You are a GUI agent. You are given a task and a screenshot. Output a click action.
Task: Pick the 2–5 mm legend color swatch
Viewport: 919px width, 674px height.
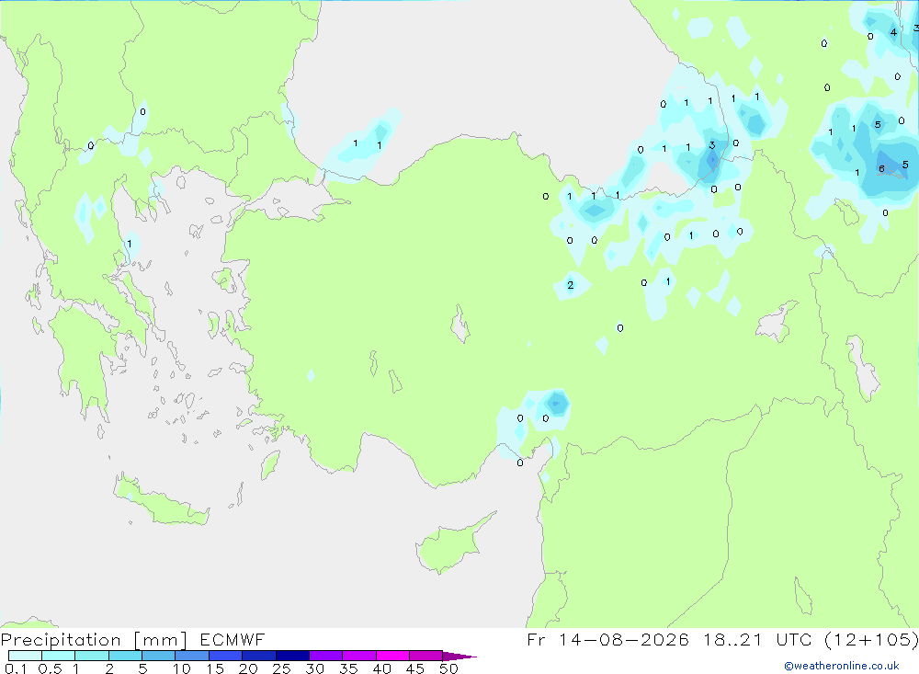125,656
